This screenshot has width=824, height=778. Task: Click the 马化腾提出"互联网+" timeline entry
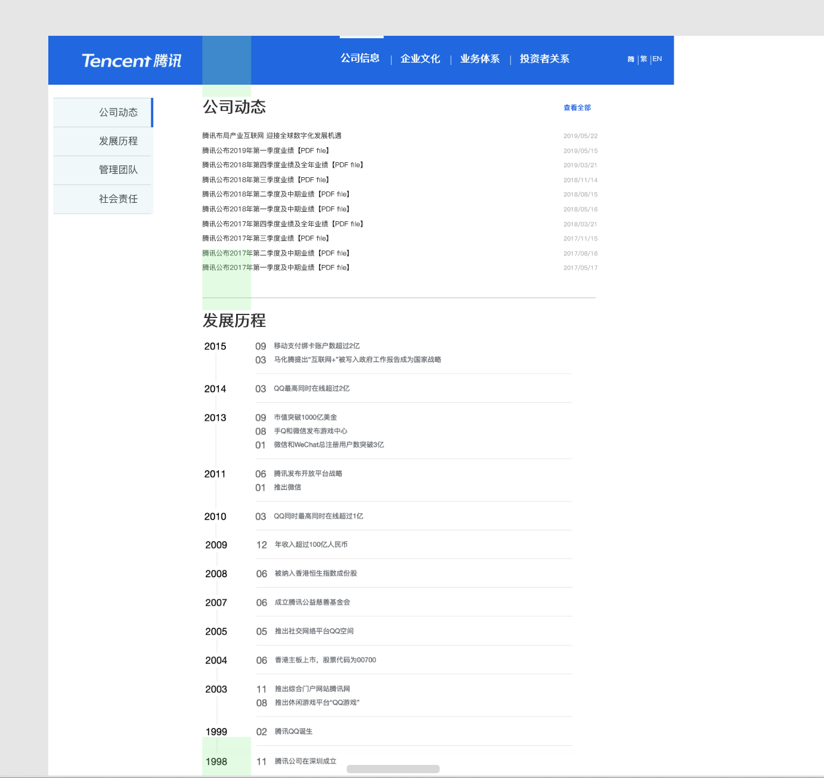(358, 360)
